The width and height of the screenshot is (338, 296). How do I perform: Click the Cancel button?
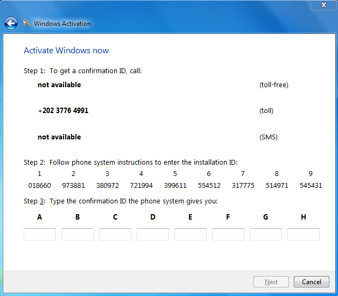[x=312, y=282]
